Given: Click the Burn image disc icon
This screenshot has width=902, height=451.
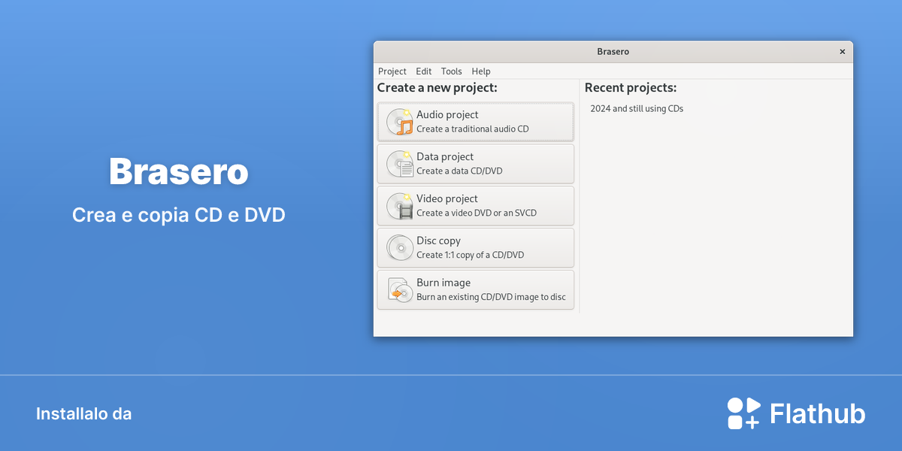Looking at the screenshot, I should click(400, 290).
